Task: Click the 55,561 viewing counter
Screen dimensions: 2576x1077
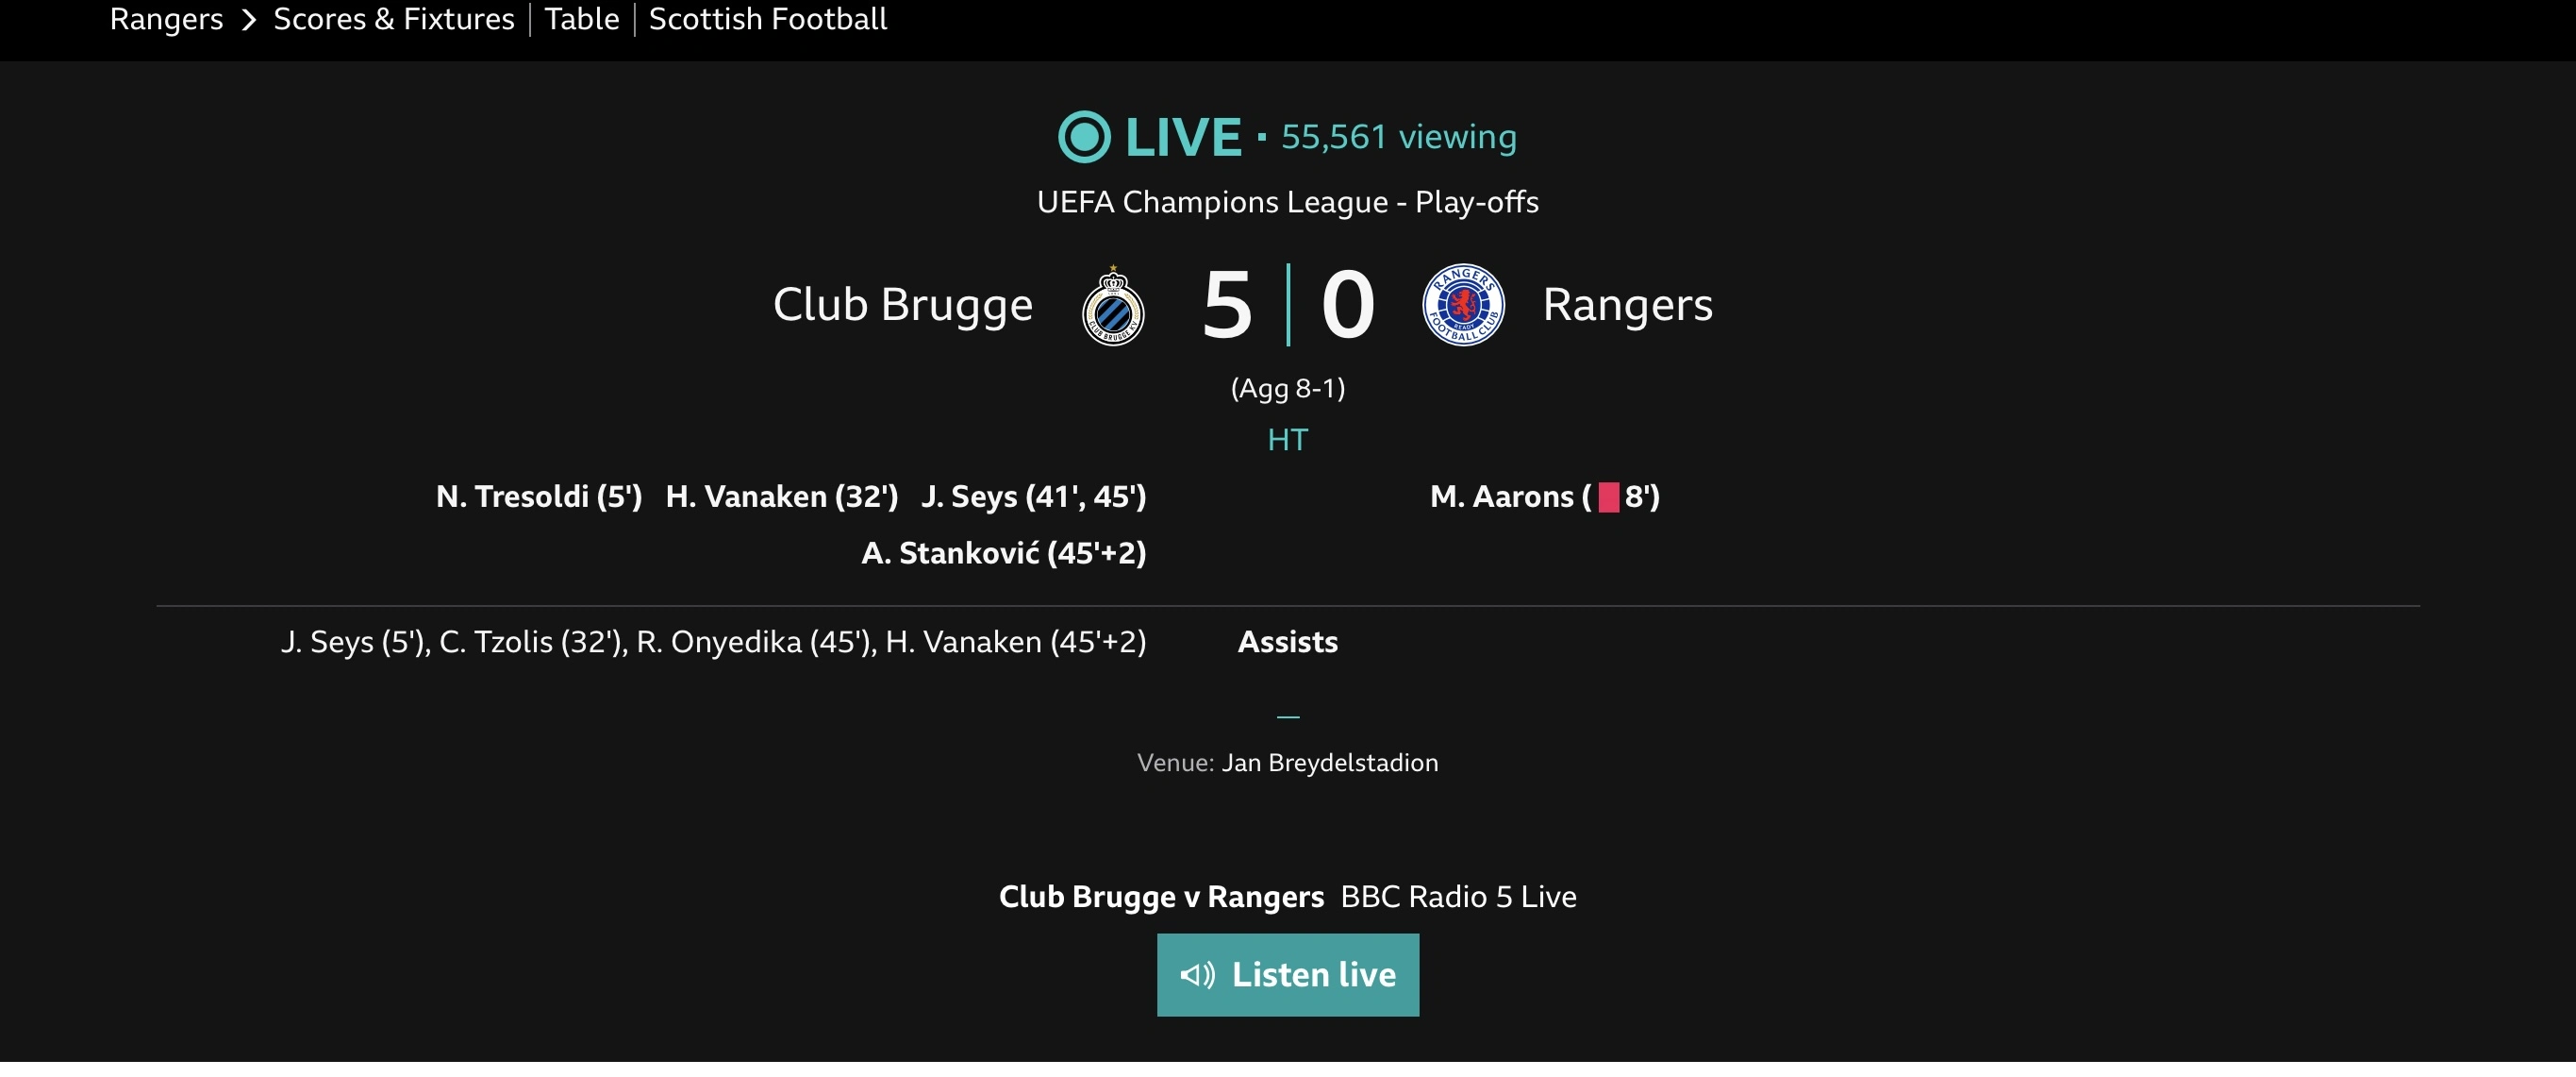Action: click(1398, 137)
